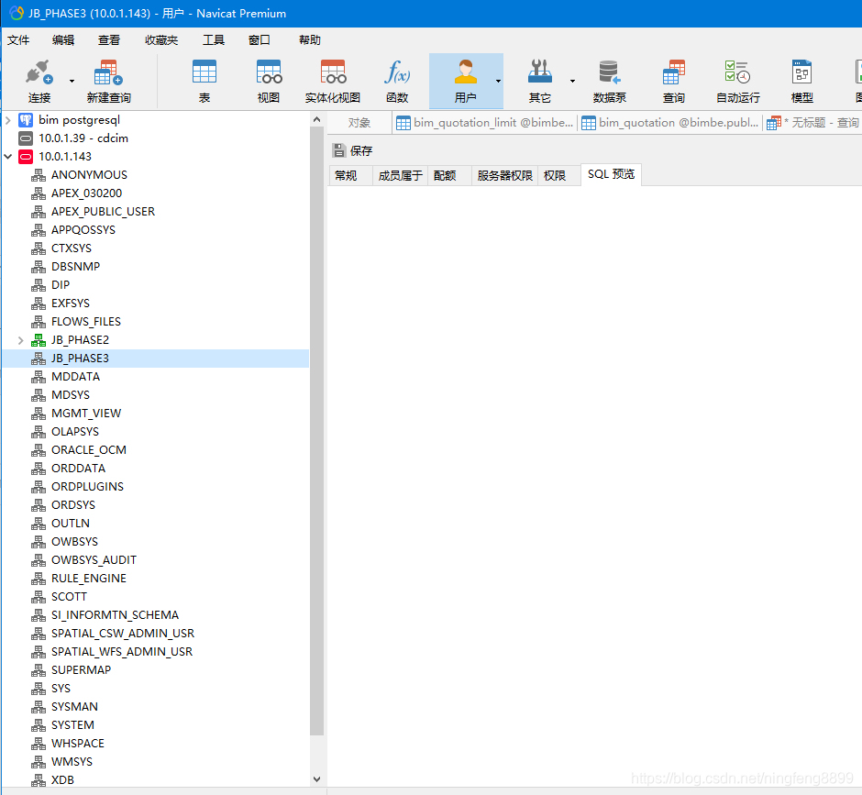Open the File (文件) menu
Viewport: 862px width, 795px height.
[x=18, y=40]
